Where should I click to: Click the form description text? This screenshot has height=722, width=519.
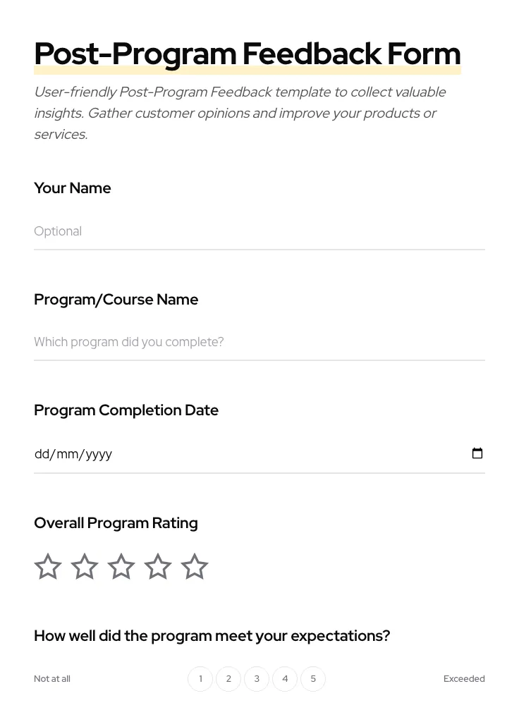240,113
